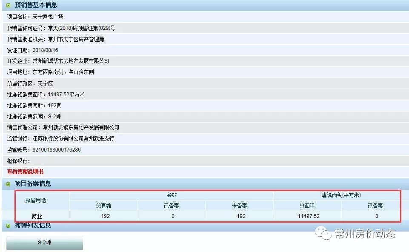409x252 pixels.
Task: Collapse the 项目备案信息 section arrow icon
Action: tap(9, 184)
